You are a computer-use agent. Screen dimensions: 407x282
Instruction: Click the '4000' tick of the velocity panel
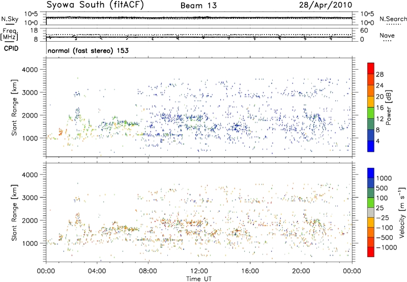(x=30, y=175)
